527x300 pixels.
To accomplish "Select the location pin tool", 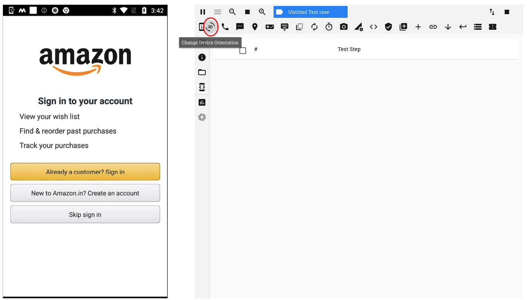I will click(x=255, y=27).
